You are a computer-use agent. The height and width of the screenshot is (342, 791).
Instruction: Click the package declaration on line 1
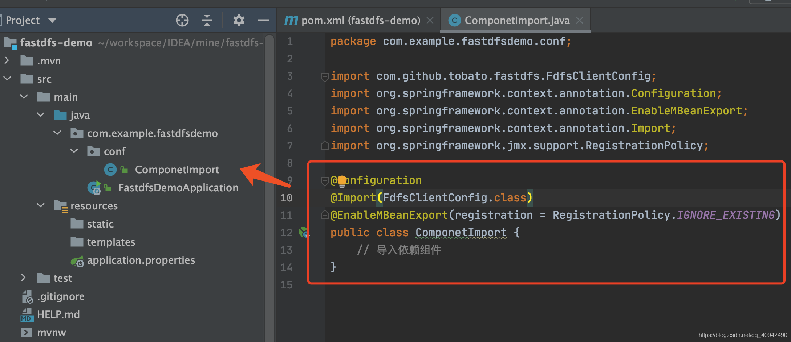click(x=451, y=41)
